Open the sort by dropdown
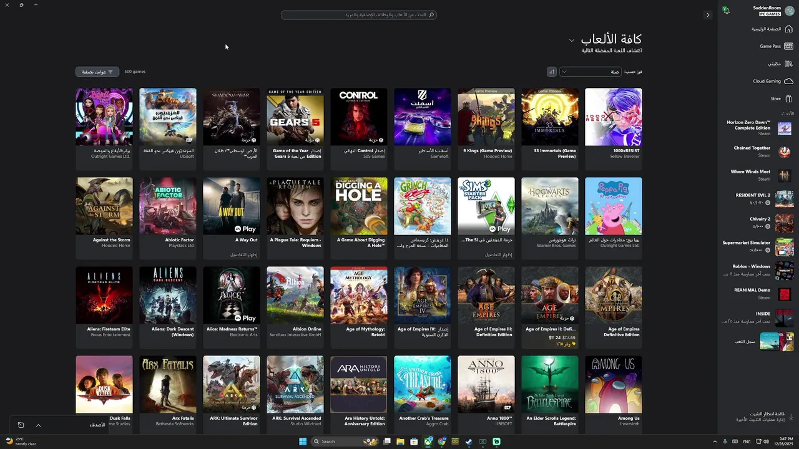This screenshot has width=799, height=449. (590, 72)
